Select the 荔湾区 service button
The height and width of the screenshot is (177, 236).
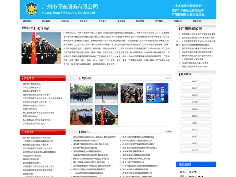pos(196,88)
